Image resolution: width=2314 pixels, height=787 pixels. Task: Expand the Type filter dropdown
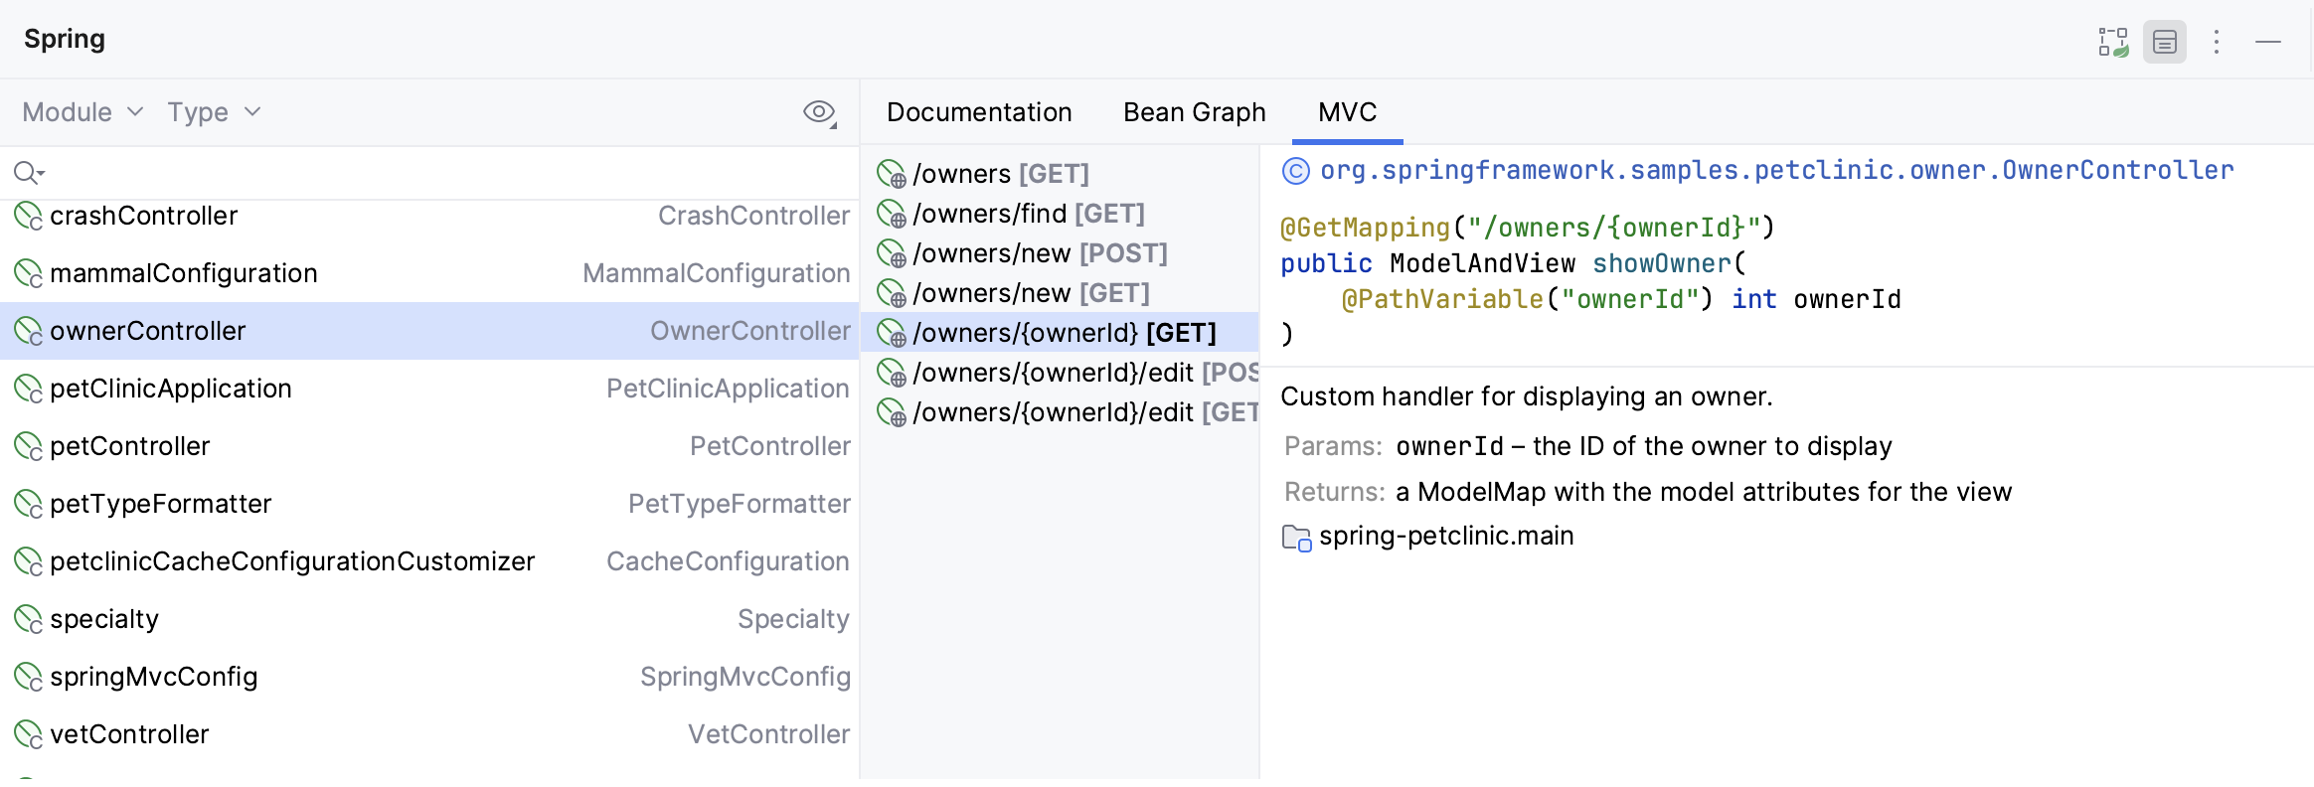tap(214, 112)
